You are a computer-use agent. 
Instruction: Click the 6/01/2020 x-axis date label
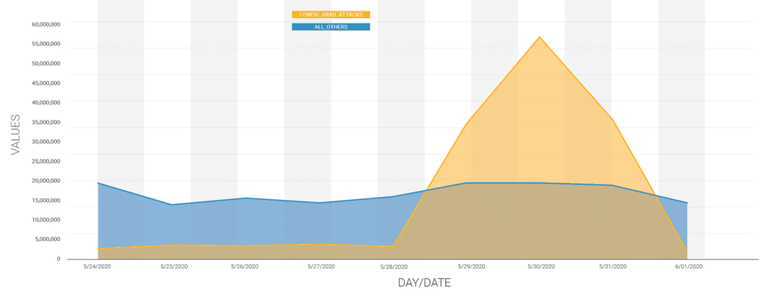point(689,267)
